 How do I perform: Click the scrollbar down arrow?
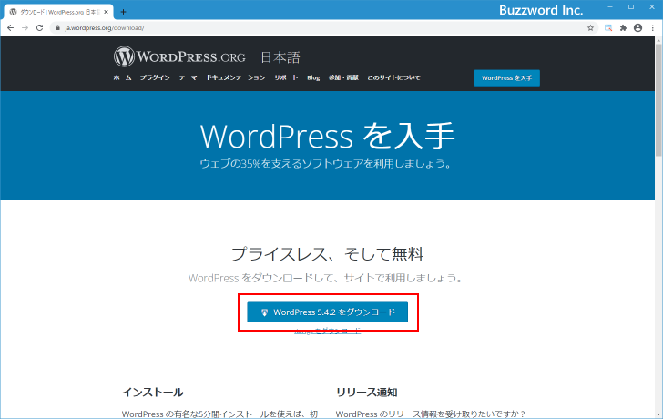pyautogui.click(x=658, y=414)
